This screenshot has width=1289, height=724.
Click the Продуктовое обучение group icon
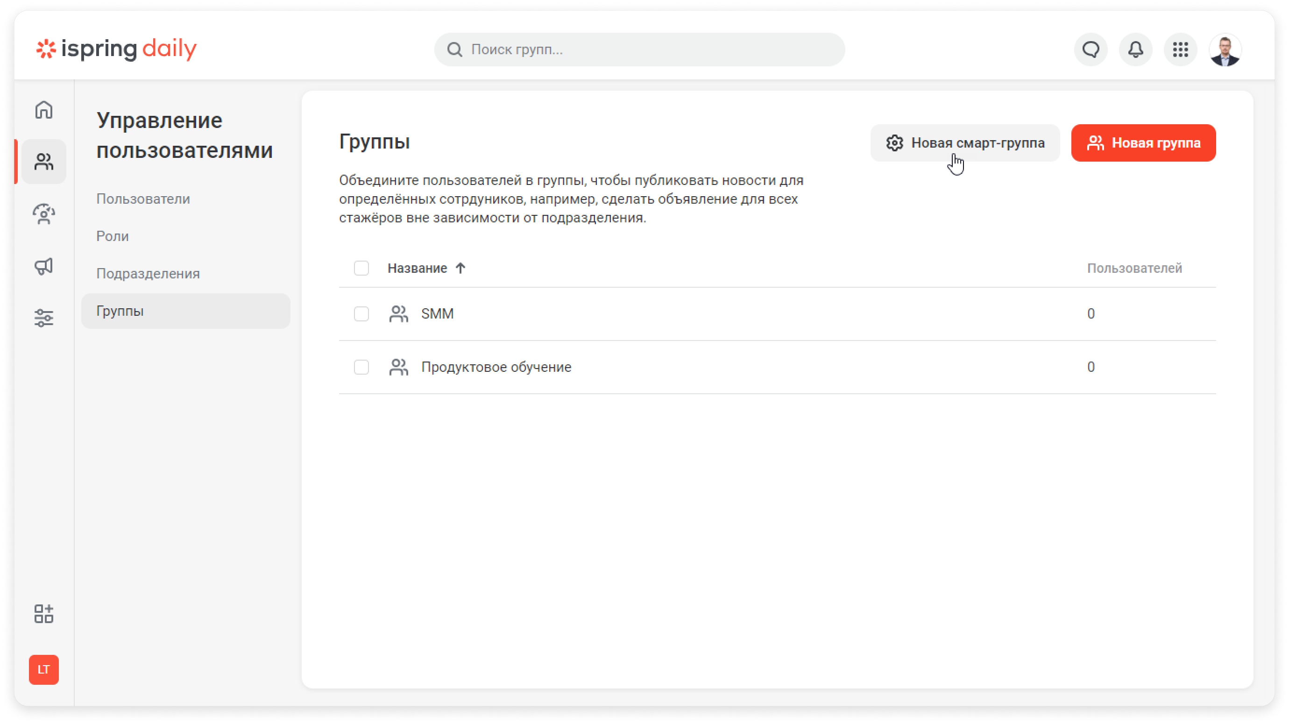pyautogui.click(x=398, y=367)
